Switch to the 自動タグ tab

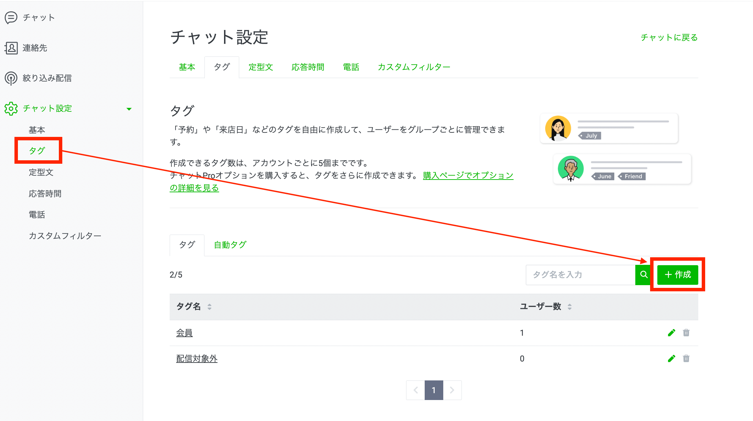click(x=230, y=245)
